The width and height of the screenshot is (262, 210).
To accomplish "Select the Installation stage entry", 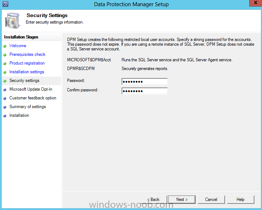I will pos(19,115).
